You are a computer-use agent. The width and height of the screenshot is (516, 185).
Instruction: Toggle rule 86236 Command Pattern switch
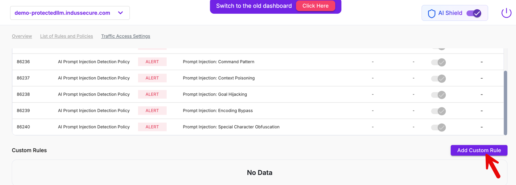[438, 62]
